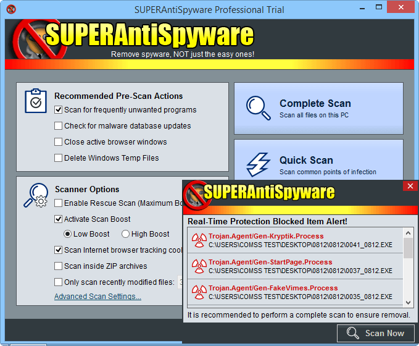The width and height of the screenshot is (419, 346).
Task: Select the High Boost radio button
Action: tap(125, 234)
